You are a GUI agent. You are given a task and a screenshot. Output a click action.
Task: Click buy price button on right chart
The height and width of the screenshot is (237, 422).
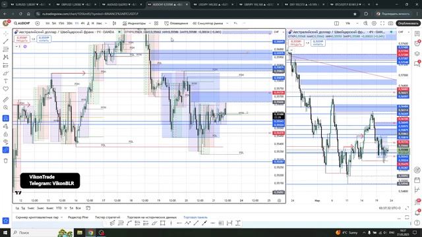318,43
